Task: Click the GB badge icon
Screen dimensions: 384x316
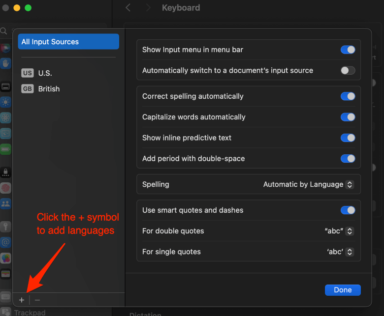Action: tap(28, 89)
